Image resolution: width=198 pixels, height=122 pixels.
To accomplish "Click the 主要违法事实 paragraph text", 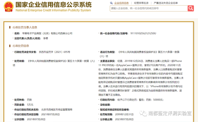I will (x=141, y=78).
